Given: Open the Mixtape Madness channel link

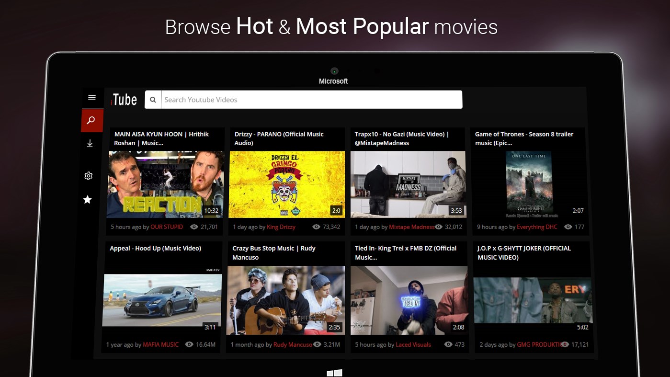Looking at the screenshot, I should tap(411, 227).
